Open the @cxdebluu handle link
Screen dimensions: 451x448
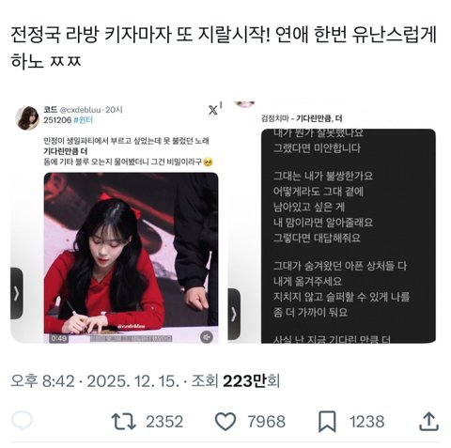click(80, 110)
